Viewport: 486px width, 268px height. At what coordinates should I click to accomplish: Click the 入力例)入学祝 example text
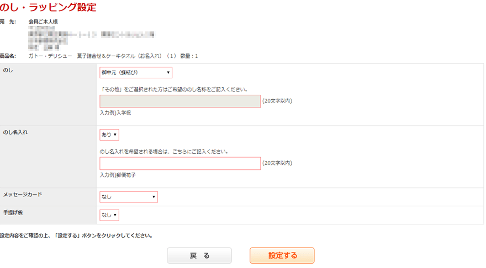pyautogui.click(x=115, y=112)
